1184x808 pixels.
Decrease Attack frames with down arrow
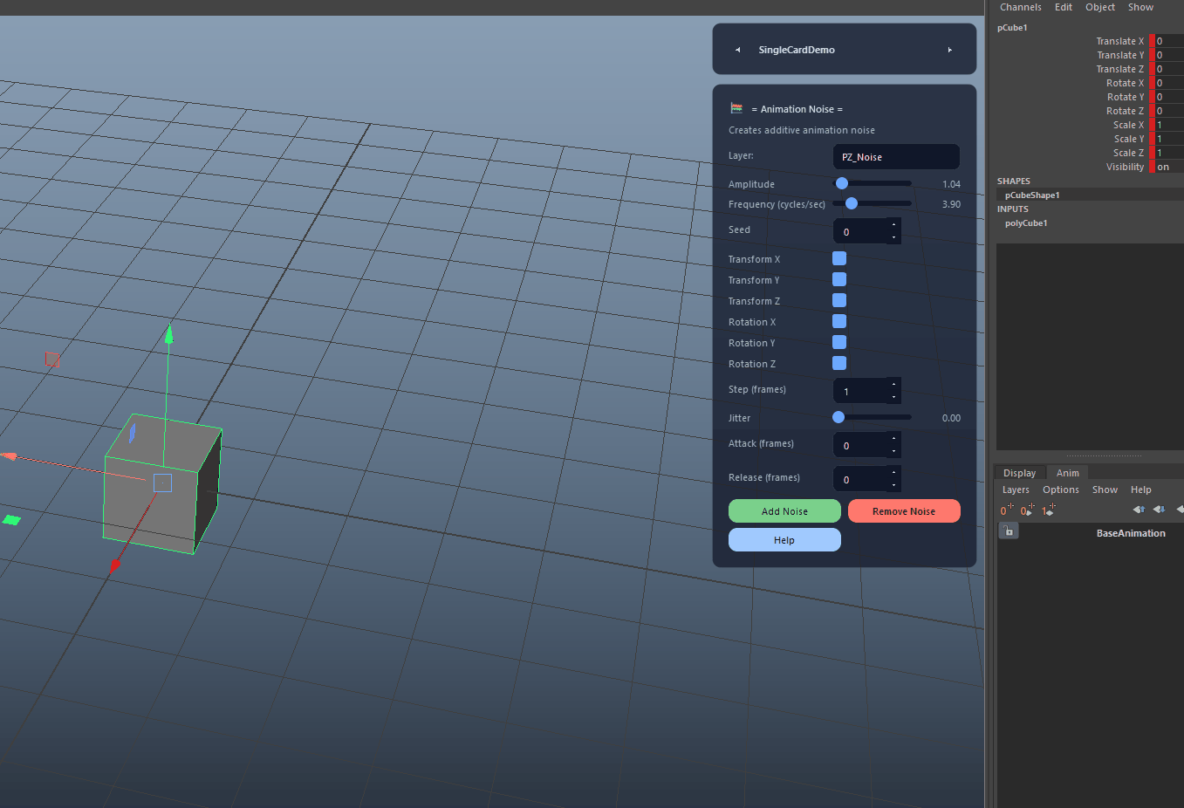pos(893,451)
